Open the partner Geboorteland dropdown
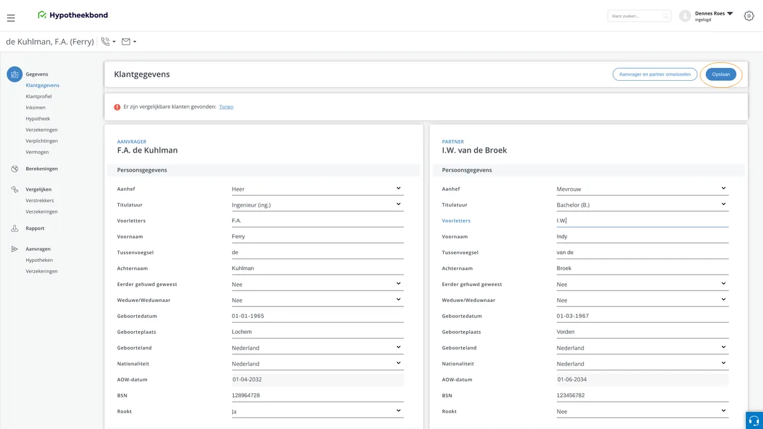This screenshot has width=763, height=429. pyautogui.click(x=643, y=348)
